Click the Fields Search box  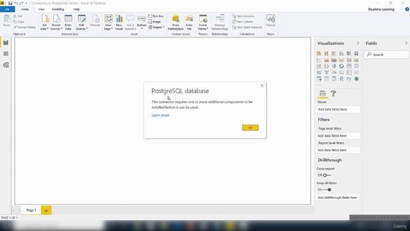click(x=386, y=55)
